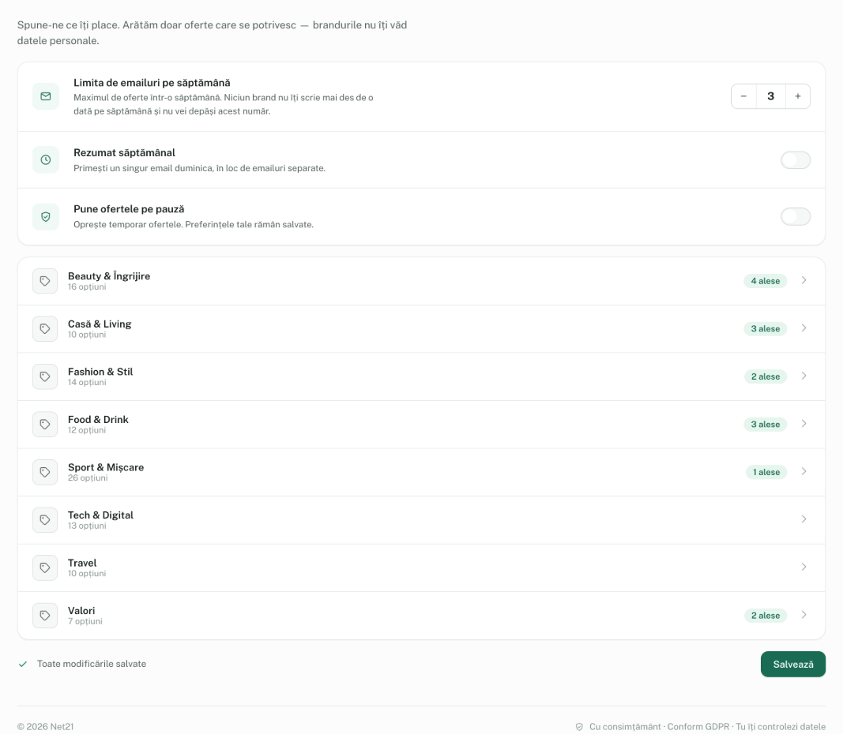Click the tag icon next to Beauty & Îngrijire

45,281
